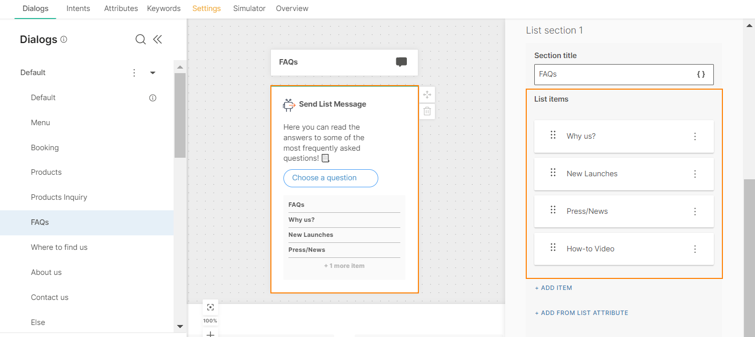This screenshot has height=337, width=755.
Task: Click the ADD ITEM link
Action: (x=553, y=287)
